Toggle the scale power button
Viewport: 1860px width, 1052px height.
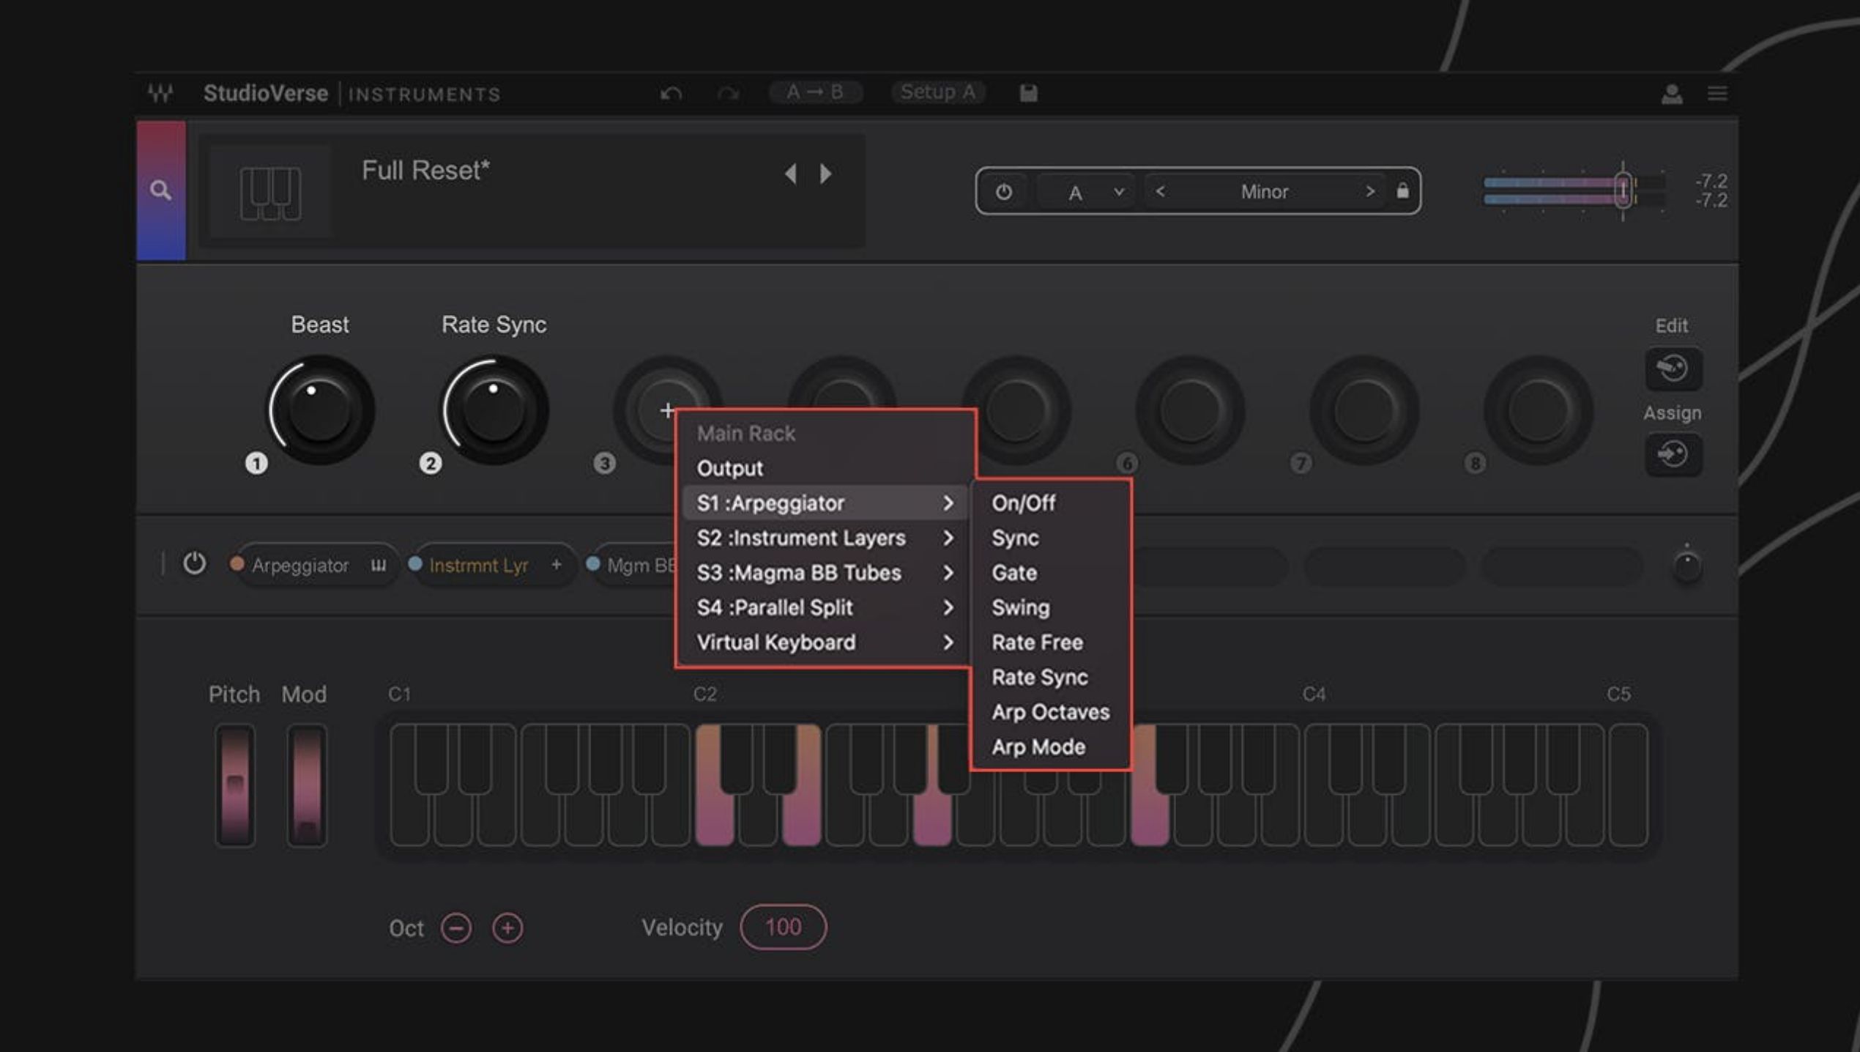pos(1003,192)
